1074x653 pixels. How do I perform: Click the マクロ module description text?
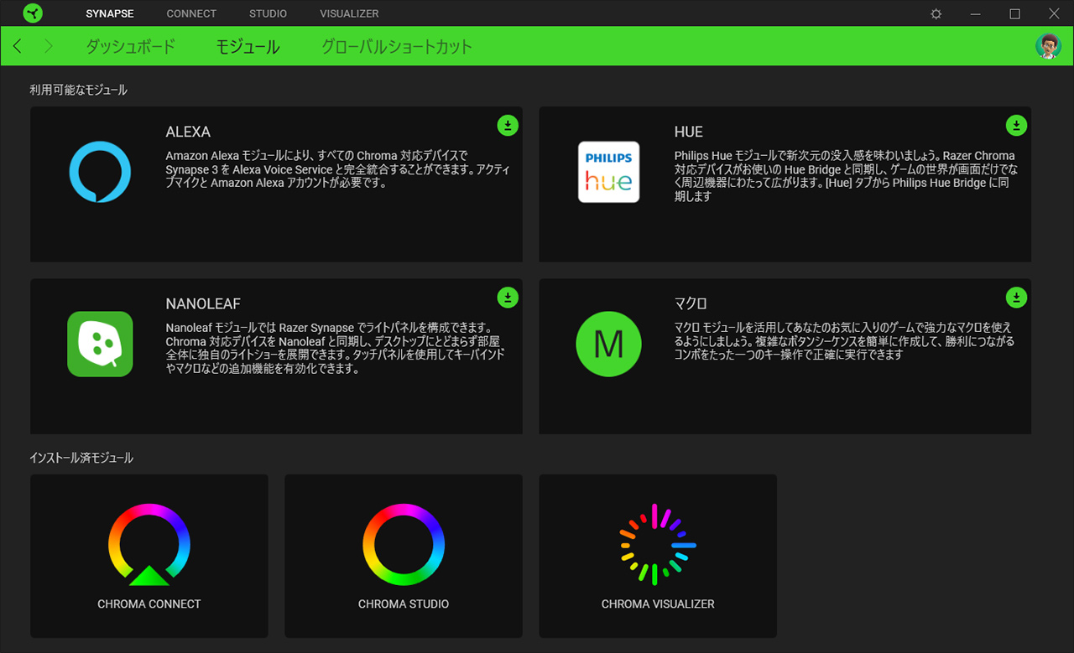844,341
